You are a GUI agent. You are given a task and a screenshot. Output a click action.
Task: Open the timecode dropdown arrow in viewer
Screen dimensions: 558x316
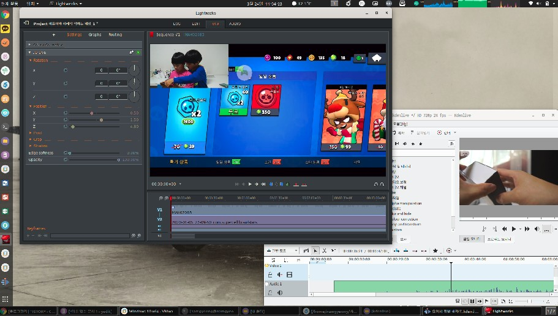tap(180, 184)
